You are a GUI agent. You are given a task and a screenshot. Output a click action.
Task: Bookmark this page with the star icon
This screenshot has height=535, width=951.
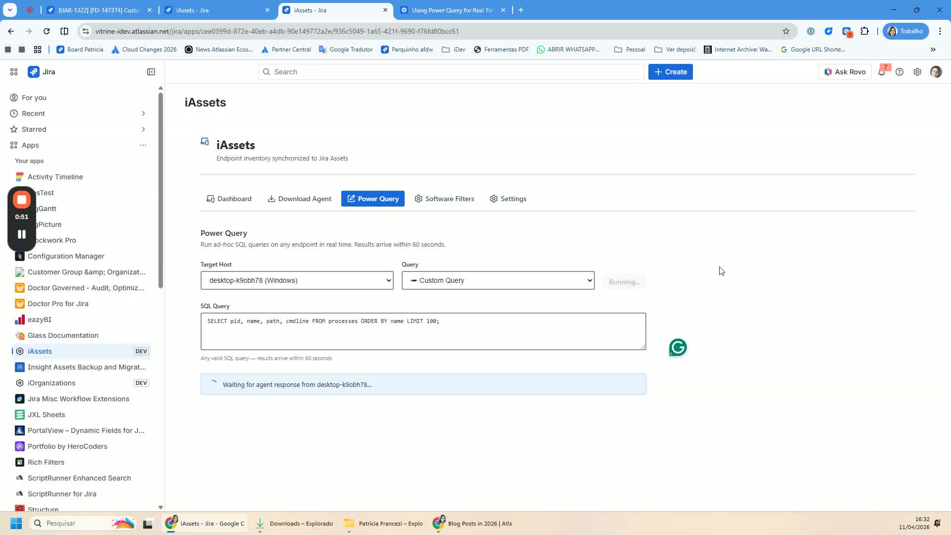click(x=786, y=31)
